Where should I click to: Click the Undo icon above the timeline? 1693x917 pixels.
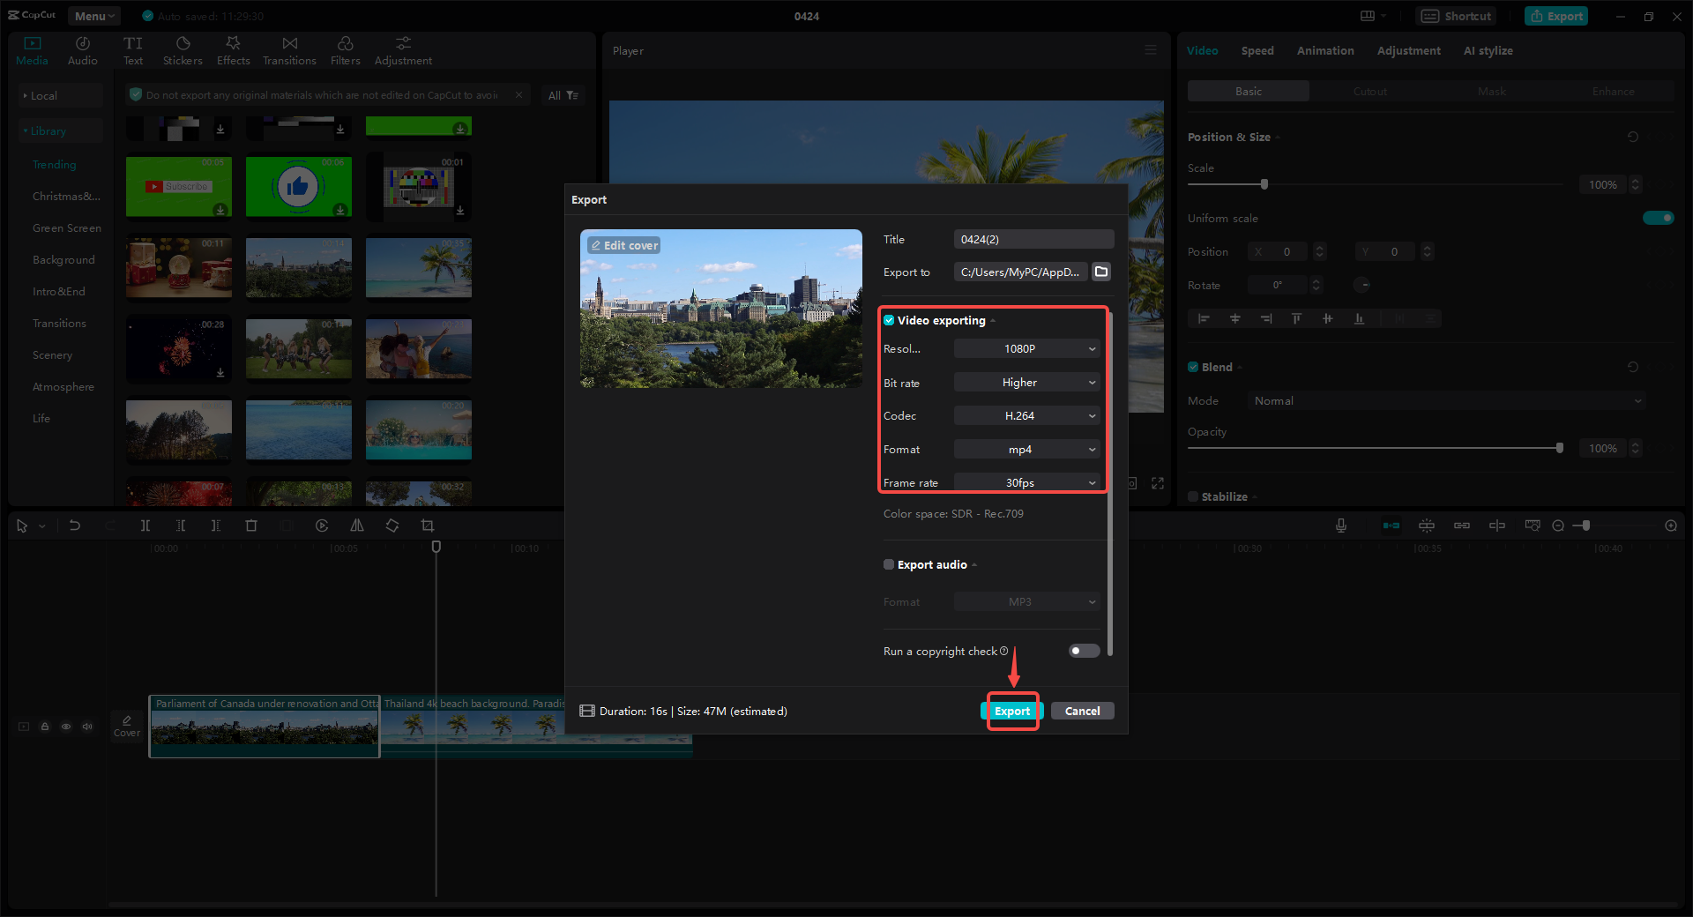point(75,525)
